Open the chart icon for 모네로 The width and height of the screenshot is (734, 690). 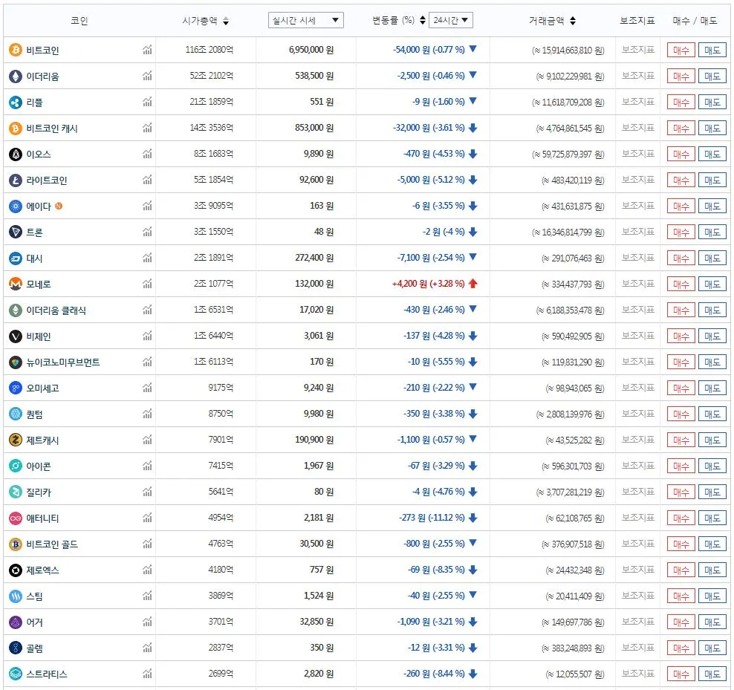point(147,284)
